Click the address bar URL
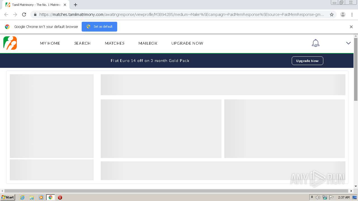Screen dimensions: 358x201 click(182, 15)
